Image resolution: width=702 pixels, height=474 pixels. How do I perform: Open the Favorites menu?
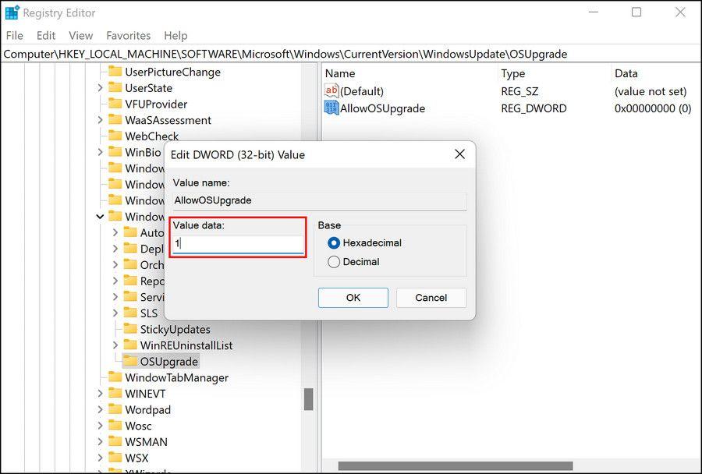129,35
